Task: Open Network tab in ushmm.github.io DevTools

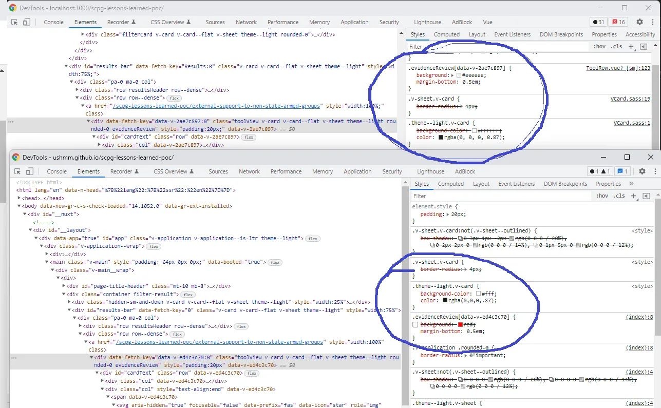Action: (249, 171)
